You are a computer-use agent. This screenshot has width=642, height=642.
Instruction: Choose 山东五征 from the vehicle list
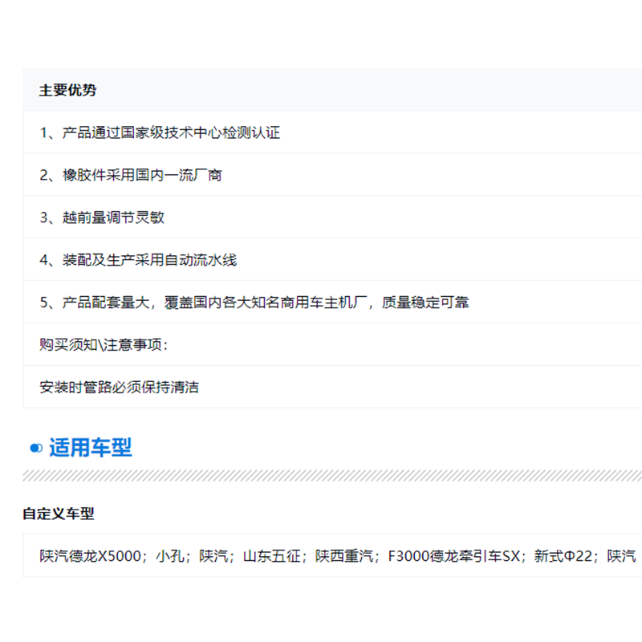(x=271, y=556)
